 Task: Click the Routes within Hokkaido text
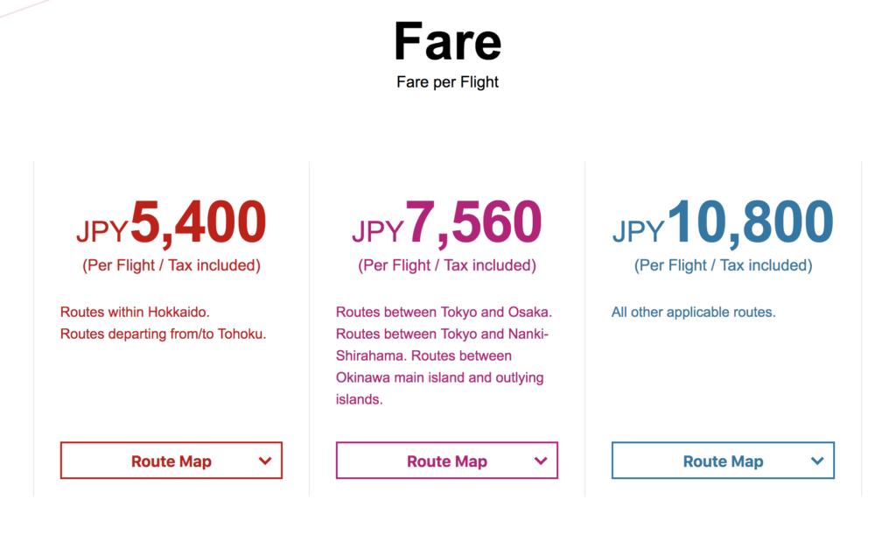(x=135, y=312)
